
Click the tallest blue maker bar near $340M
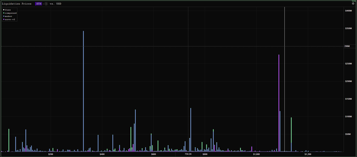pos(83,91)
